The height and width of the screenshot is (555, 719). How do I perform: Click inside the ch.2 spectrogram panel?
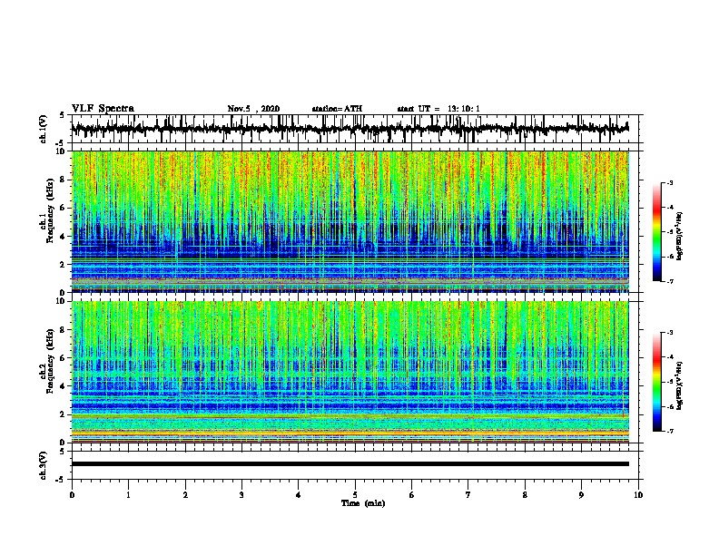pyautogui.click(x=350, y=372)
